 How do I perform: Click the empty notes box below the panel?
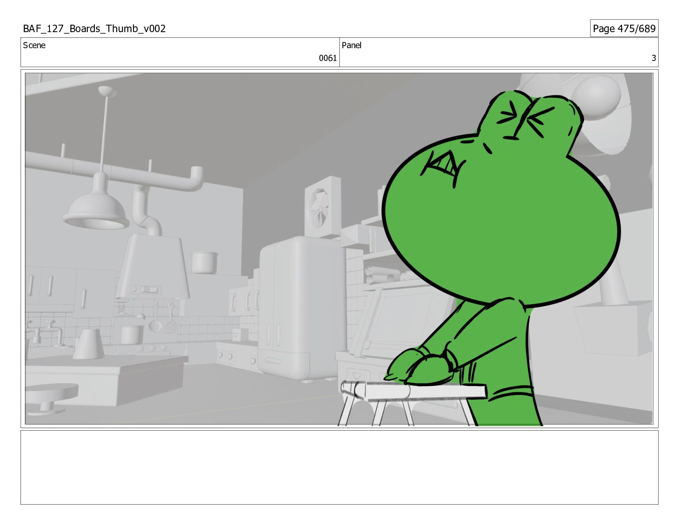pos(339,467)
